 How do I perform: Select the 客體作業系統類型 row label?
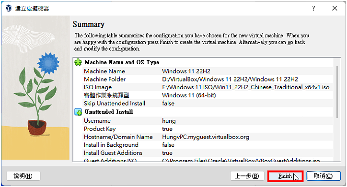click(106, 95)
